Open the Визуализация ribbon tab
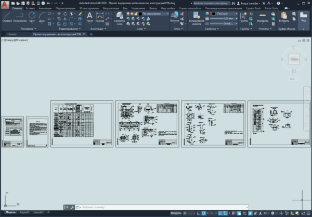Image resolution: width=312 pixels, height=217 pixels. pyautogui.click(x=111, y=8)
